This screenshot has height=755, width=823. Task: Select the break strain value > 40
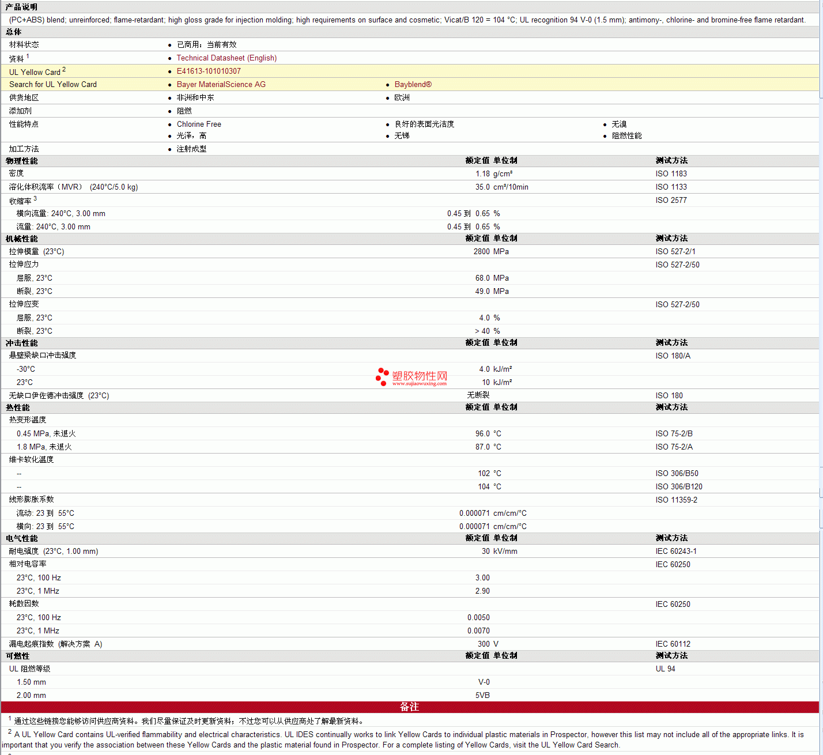click(482, 331)
